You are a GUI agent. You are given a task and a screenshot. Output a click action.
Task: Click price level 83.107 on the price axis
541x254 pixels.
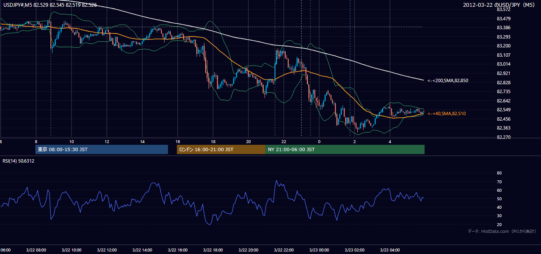(503, 55)
